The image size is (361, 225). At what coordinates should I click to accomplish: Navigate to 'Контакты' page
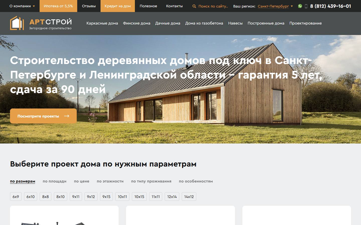click(174, 6)
